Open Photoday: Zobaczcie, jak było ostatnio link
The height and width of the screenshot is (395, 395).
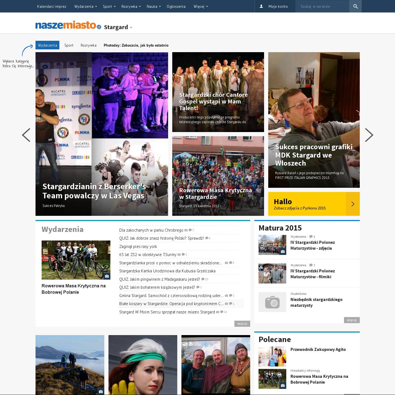[136, 45]
